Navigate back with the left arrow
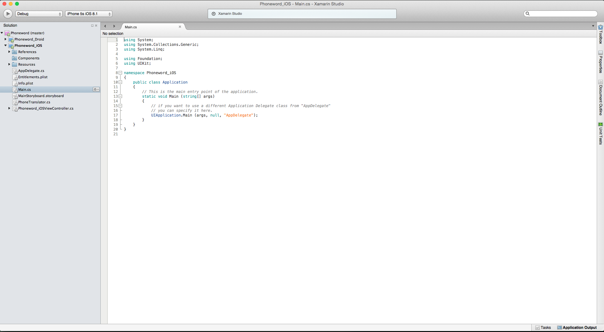Image resolution: width=604 pixels, height=332 pixels. click(105, 26)
